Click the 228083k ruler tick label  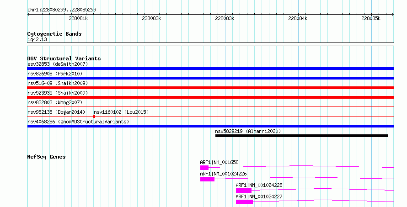coord(225,18)
